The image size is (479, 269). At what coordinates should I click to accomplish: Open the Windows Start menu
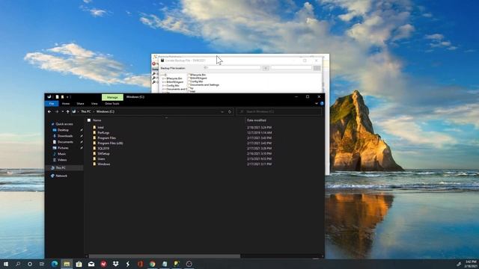(x=6, y=264)
